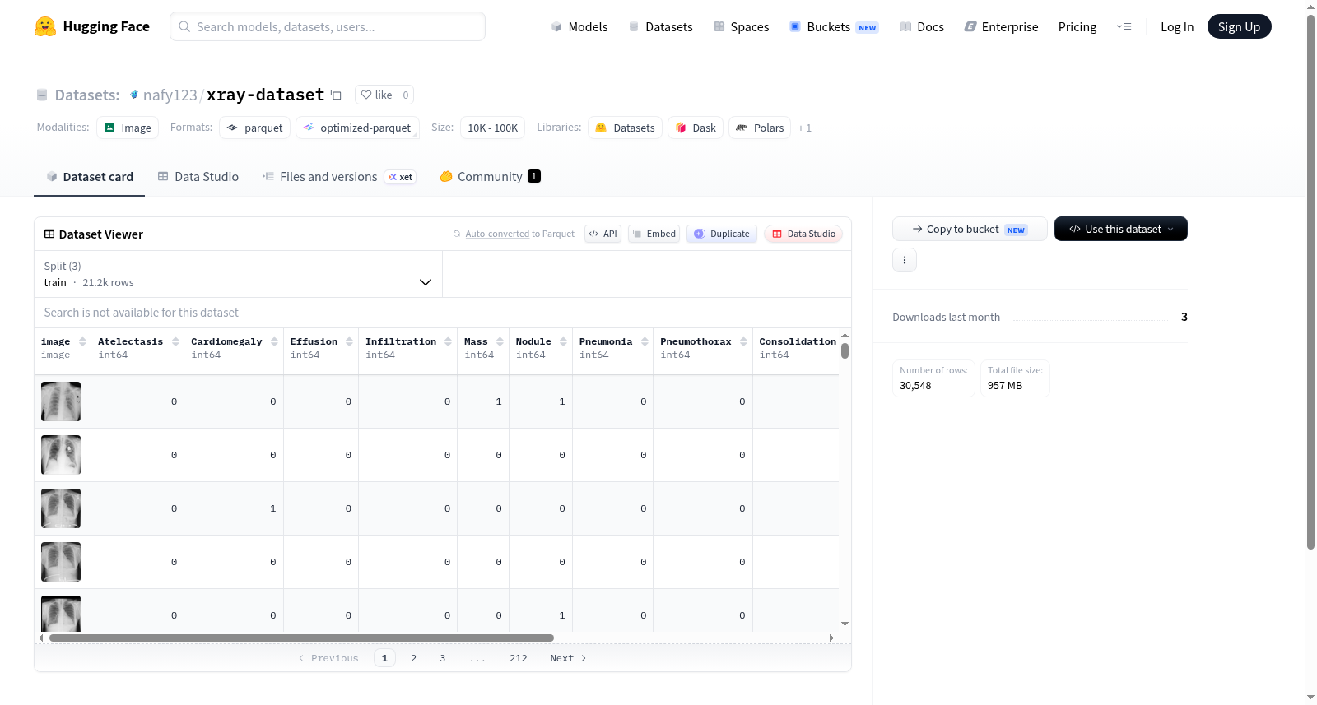1317x705 pixels.
Task: Sort by the Effusion column
Action: [x=349, y=341]
